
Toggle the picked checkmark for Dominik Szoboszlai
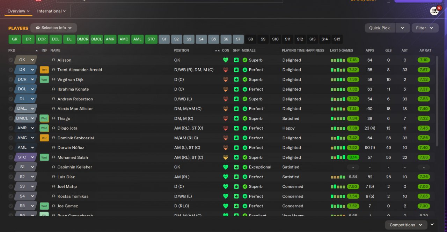point(11,138)
